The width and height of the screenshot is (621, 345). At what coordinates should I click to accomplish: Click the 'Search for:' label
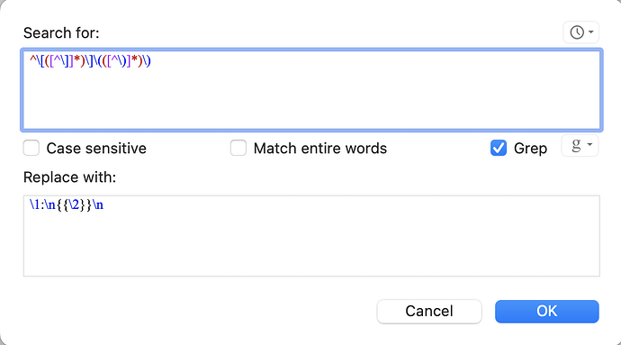61,33
